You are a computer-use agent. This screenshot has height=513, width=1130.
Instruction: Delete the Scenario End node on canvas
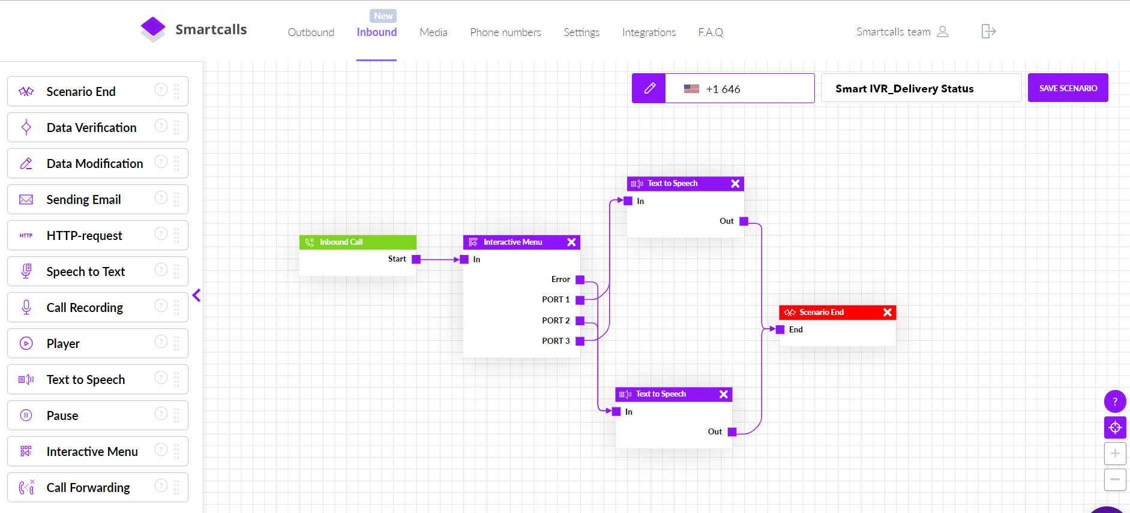click(887, 313)
